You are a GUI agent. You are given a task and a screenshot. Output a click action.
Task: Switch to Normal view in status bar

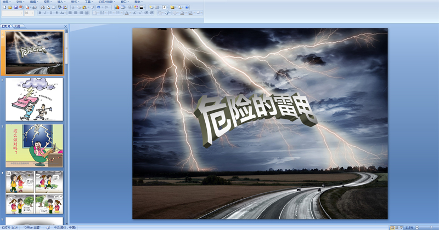point(392,227)
